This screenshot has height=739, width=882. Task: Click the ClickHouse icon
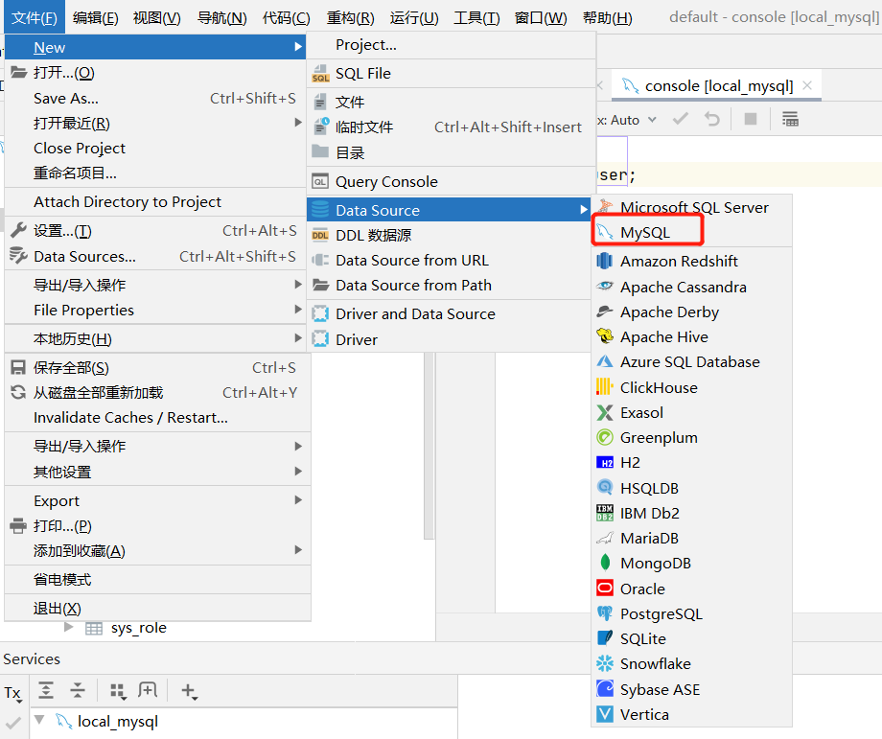coord(605,387)
